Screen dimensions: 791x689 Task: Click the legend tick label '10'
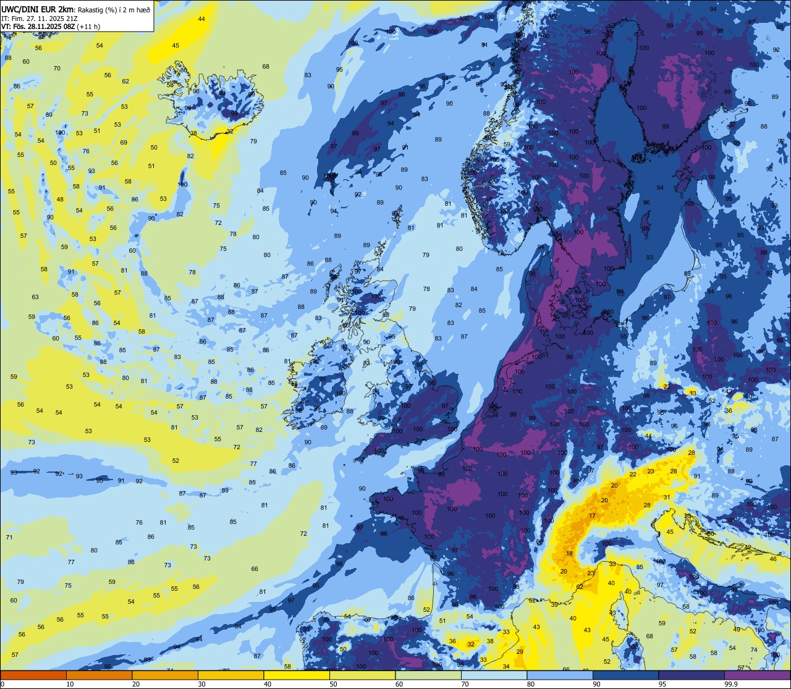click(x=70, y=684)
